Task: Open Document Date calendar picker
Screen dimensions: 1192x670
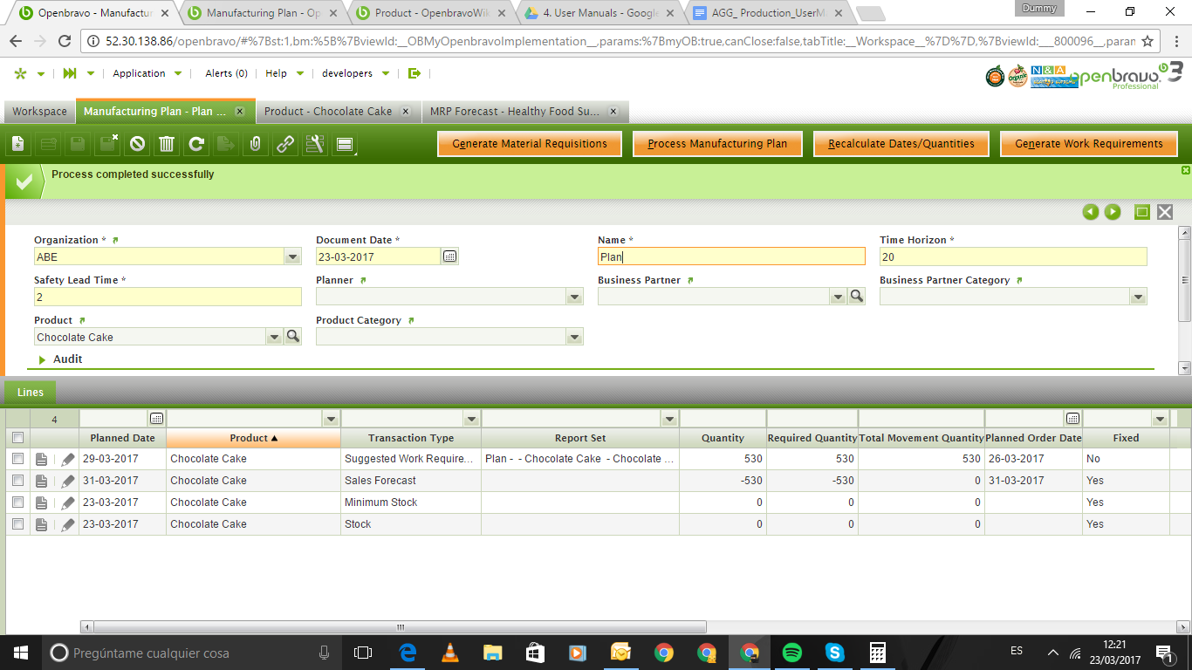Action: coord(449,256)
